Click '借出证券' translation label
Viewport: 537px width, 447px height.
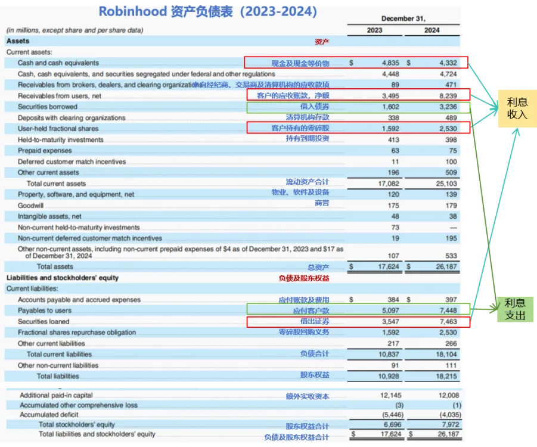click(x=315, y=321)
